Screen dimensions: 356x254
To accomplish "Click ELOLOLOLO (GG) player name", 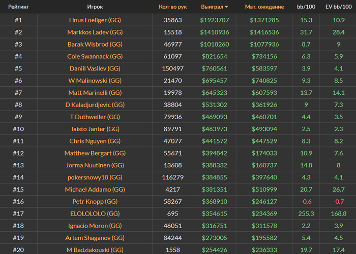I will point(95,214).
